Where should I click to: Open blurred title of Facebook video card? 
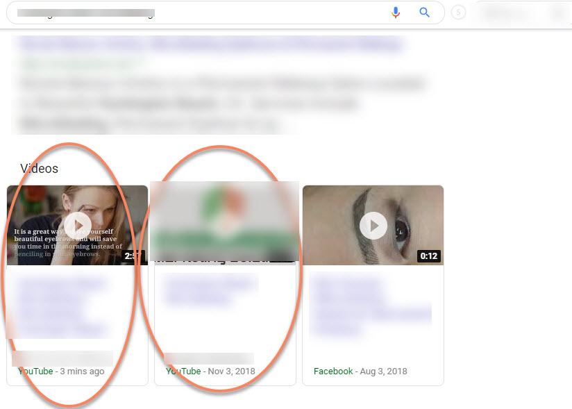pos(371,306)
